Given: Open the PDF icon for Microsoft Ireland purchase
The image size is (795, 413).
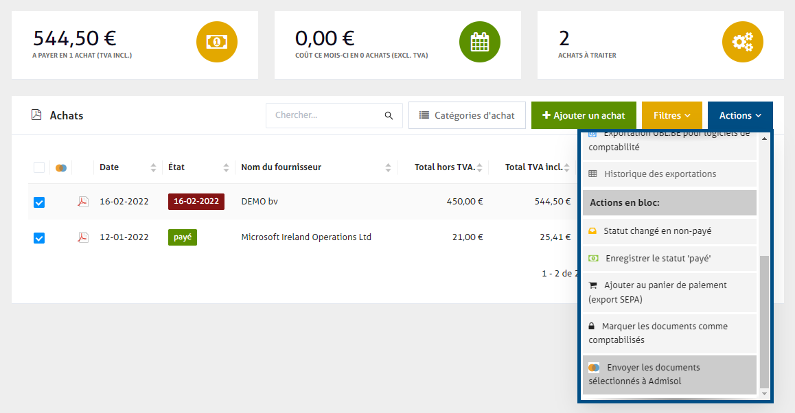Looking at the screenshot, I should pos(83,237).
